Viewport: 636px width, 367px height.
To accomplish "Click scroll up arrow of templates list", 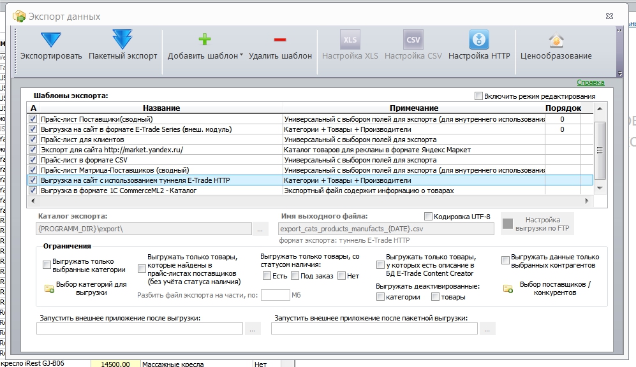I will click(x=600, y=108).
